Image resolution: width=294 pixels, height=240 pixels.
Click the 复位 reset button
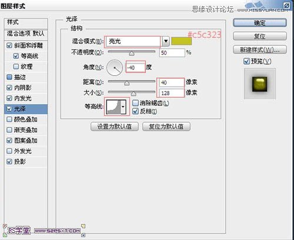coord(260,36)
